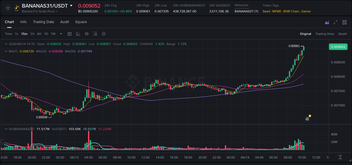
Task: Click the 0.008000 price axis label
Action: tap(338, 77)
